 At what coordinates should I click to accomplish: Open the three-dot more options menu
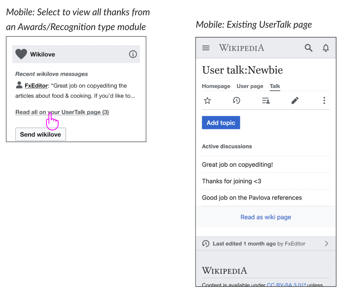click(324, 100)
